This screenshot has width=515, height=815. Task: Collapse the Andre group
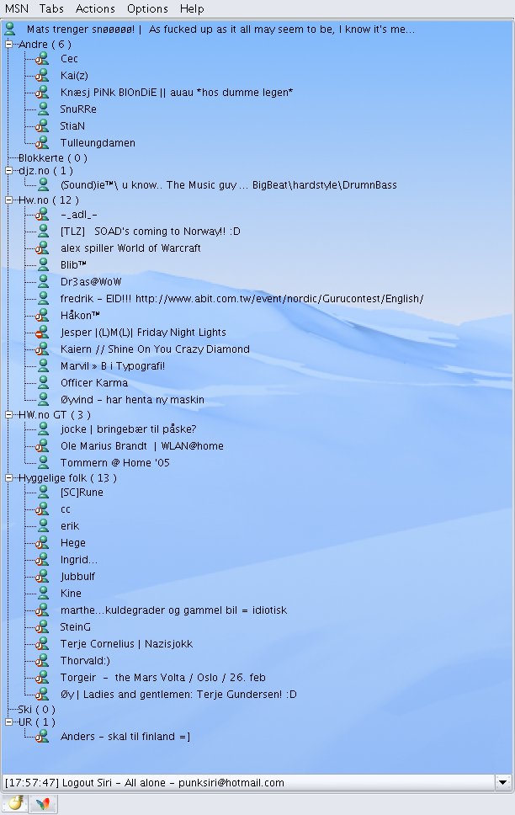click(8, 44)
